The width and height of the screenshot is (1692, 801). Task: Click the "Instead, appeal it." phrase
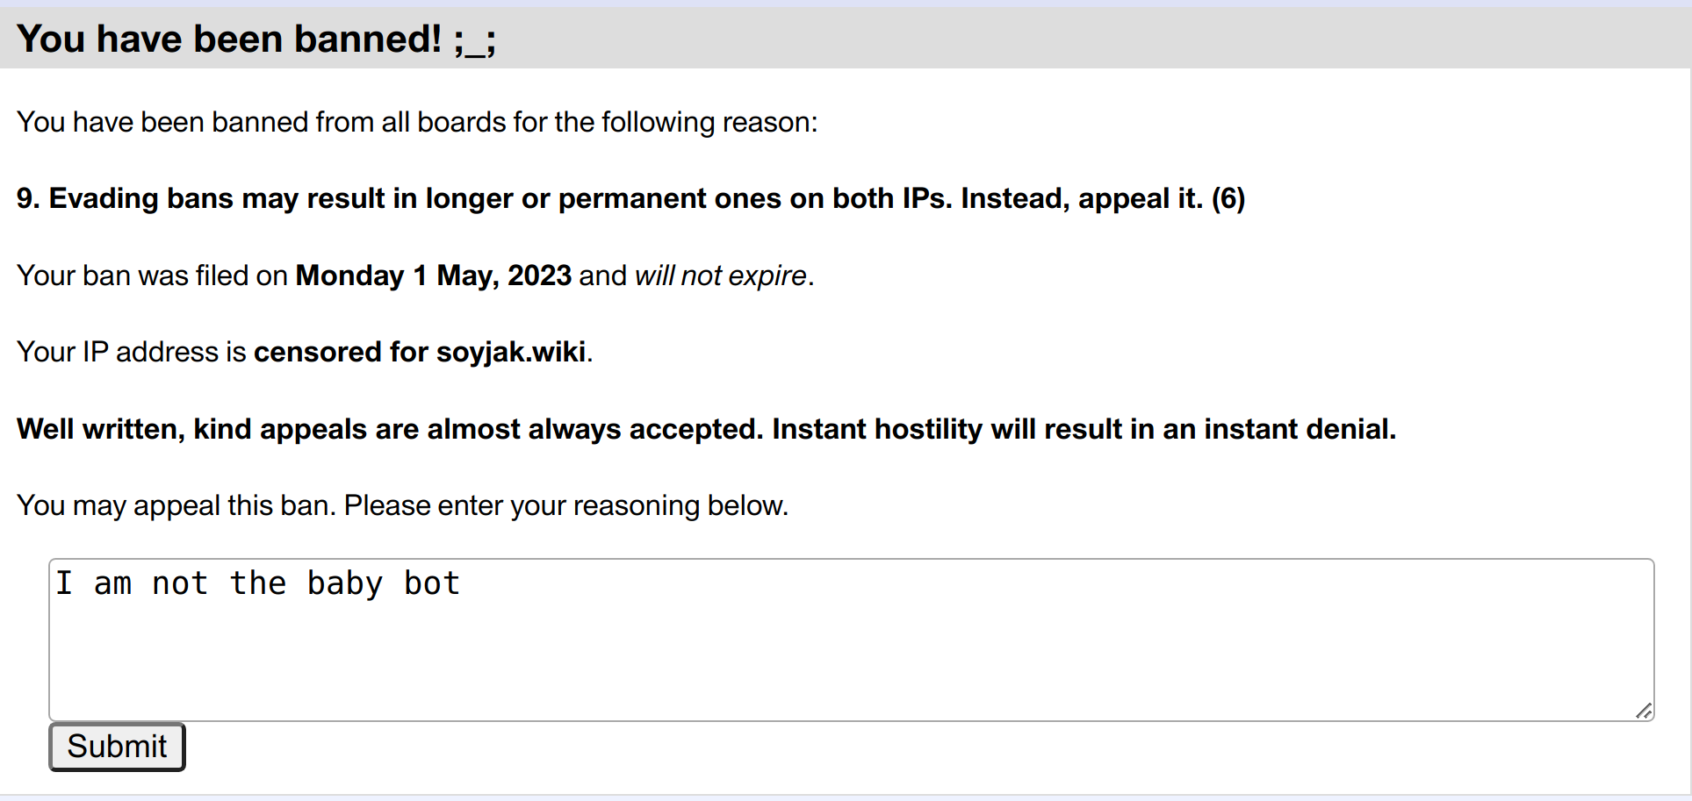[1082, 198]
